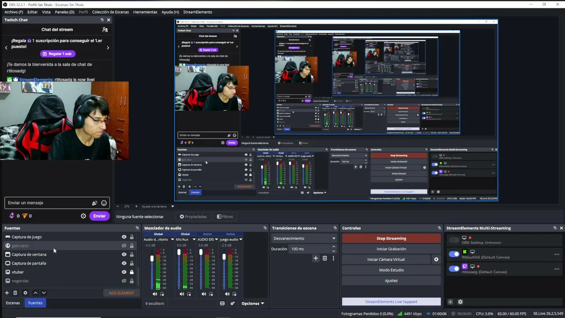Expand the Audio de escritorio channel menu

(172, 239)
